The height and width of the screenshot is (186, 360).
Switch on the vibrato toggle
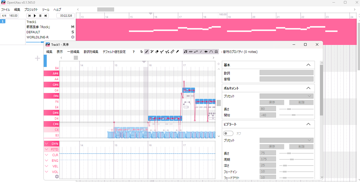229,133
